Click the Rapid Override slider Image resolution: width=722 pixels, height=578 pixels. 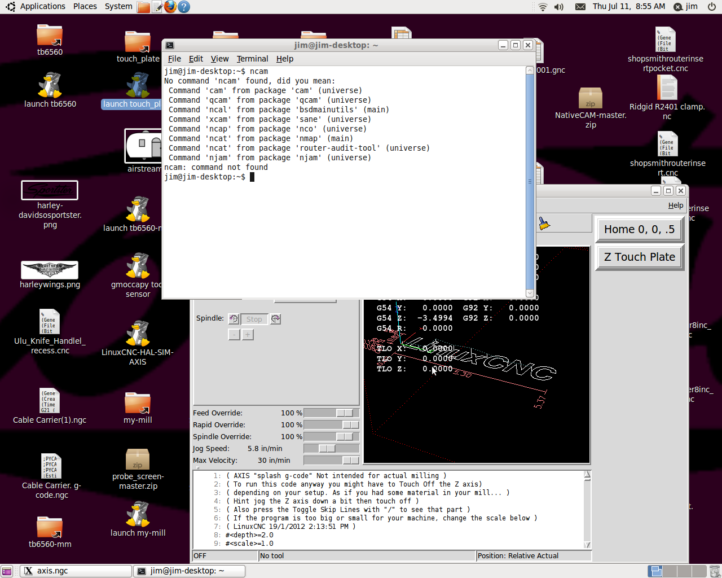coord(331,425)
